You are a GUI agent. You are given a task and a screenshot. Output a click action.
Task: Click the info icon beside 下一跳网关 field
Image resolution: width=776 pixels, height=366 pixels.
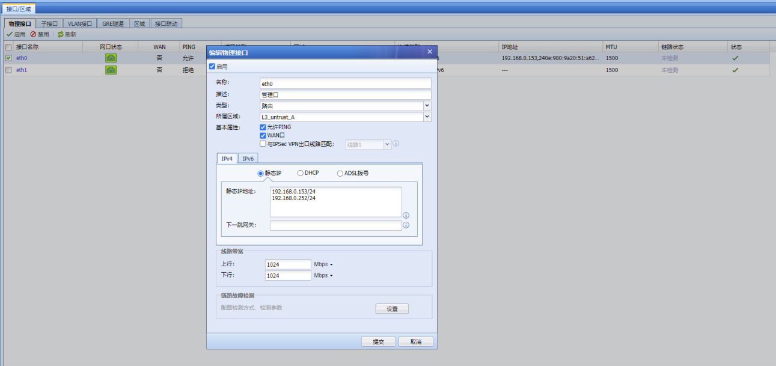pos(406,225)
